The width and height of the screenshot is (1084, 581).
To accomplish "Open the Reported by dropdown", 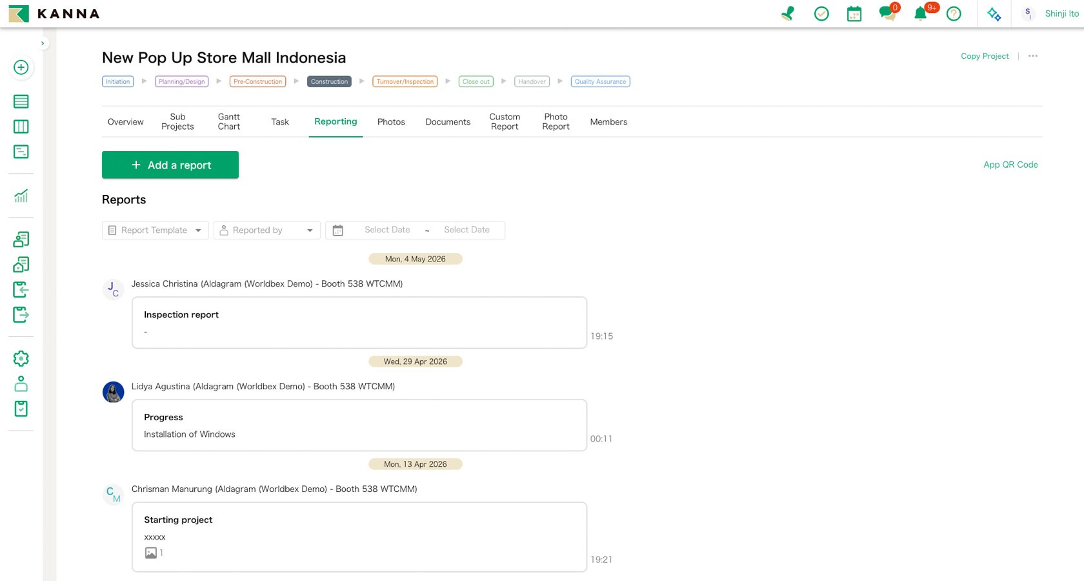I will [x=267, y=230].
